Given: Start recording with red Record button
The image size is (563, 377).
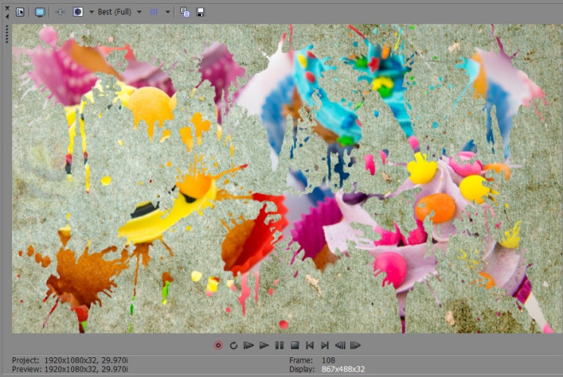Looking at the screenshot, I should point(218,345).
